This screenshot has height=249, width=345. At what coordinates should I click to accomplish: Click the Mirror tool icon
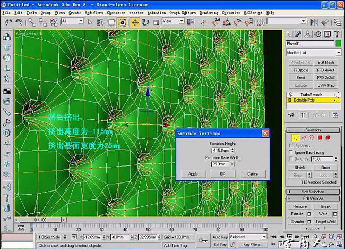(314, 22)
